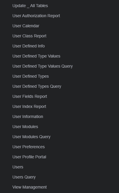Choose User Defined Types
This screenshot has width=119, height=193.
[31, 76]
